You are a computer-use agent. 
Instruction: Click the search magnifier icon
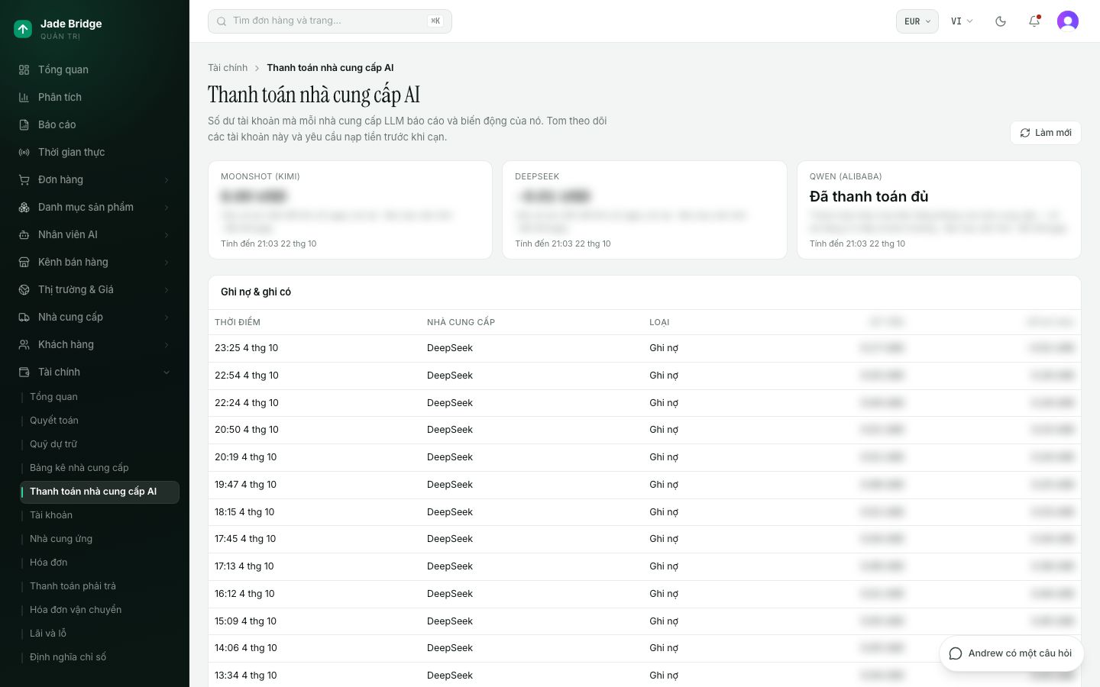tap(222, 21)
